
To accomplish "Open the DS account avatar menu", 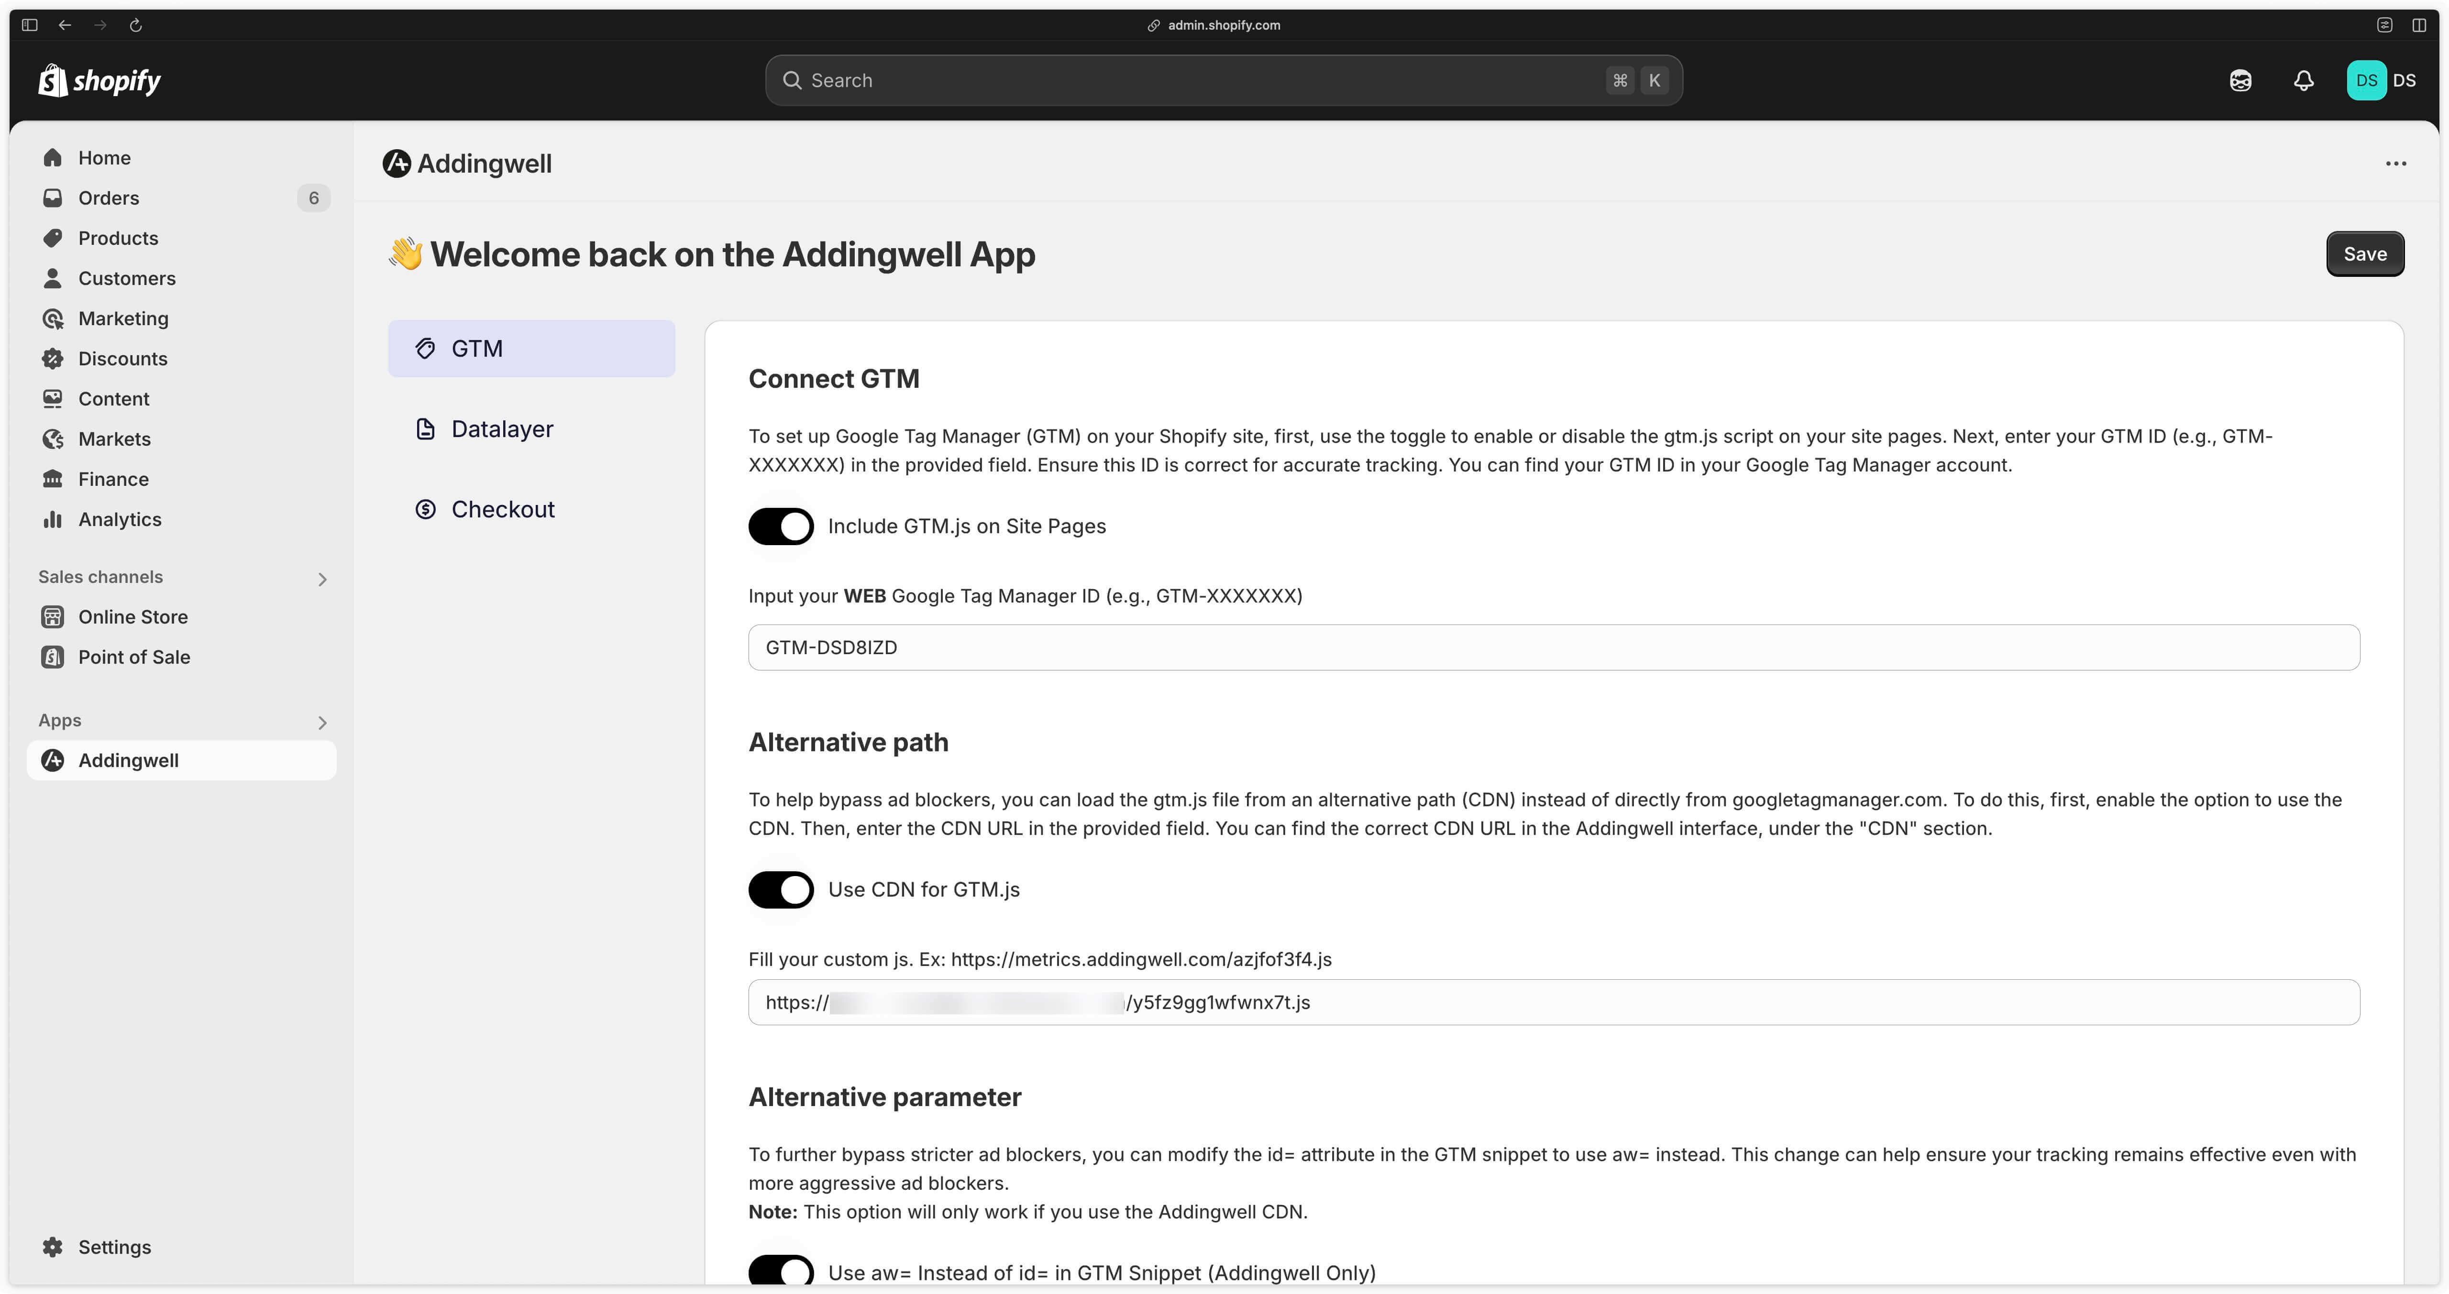I will 2366,81.
